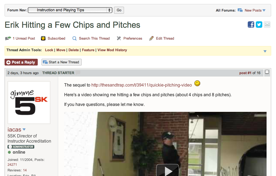
Task: Share thread via Twitter icon
Action: click(259, 25)
